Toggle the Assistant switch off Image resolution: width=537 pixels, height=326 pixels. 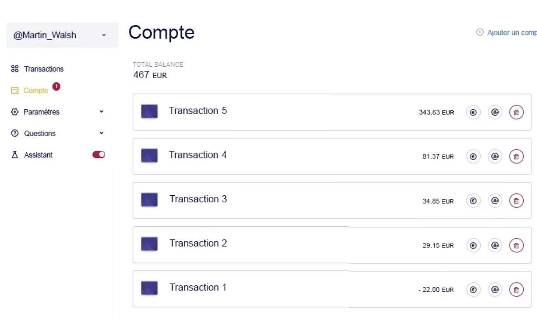(99, 155)
